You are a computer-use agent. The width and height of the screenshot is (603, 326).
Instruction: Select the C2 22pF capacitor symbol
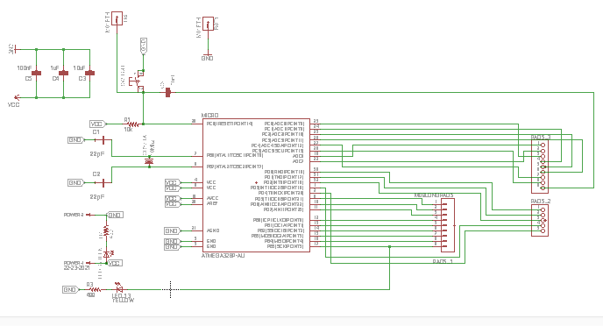(103, 182)
